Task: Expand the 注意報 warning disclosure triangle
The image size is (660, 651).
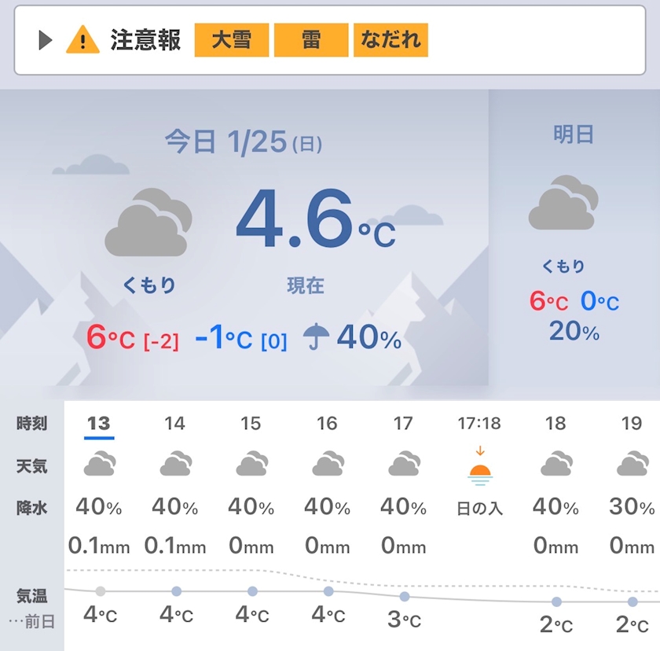Action: 46,40
